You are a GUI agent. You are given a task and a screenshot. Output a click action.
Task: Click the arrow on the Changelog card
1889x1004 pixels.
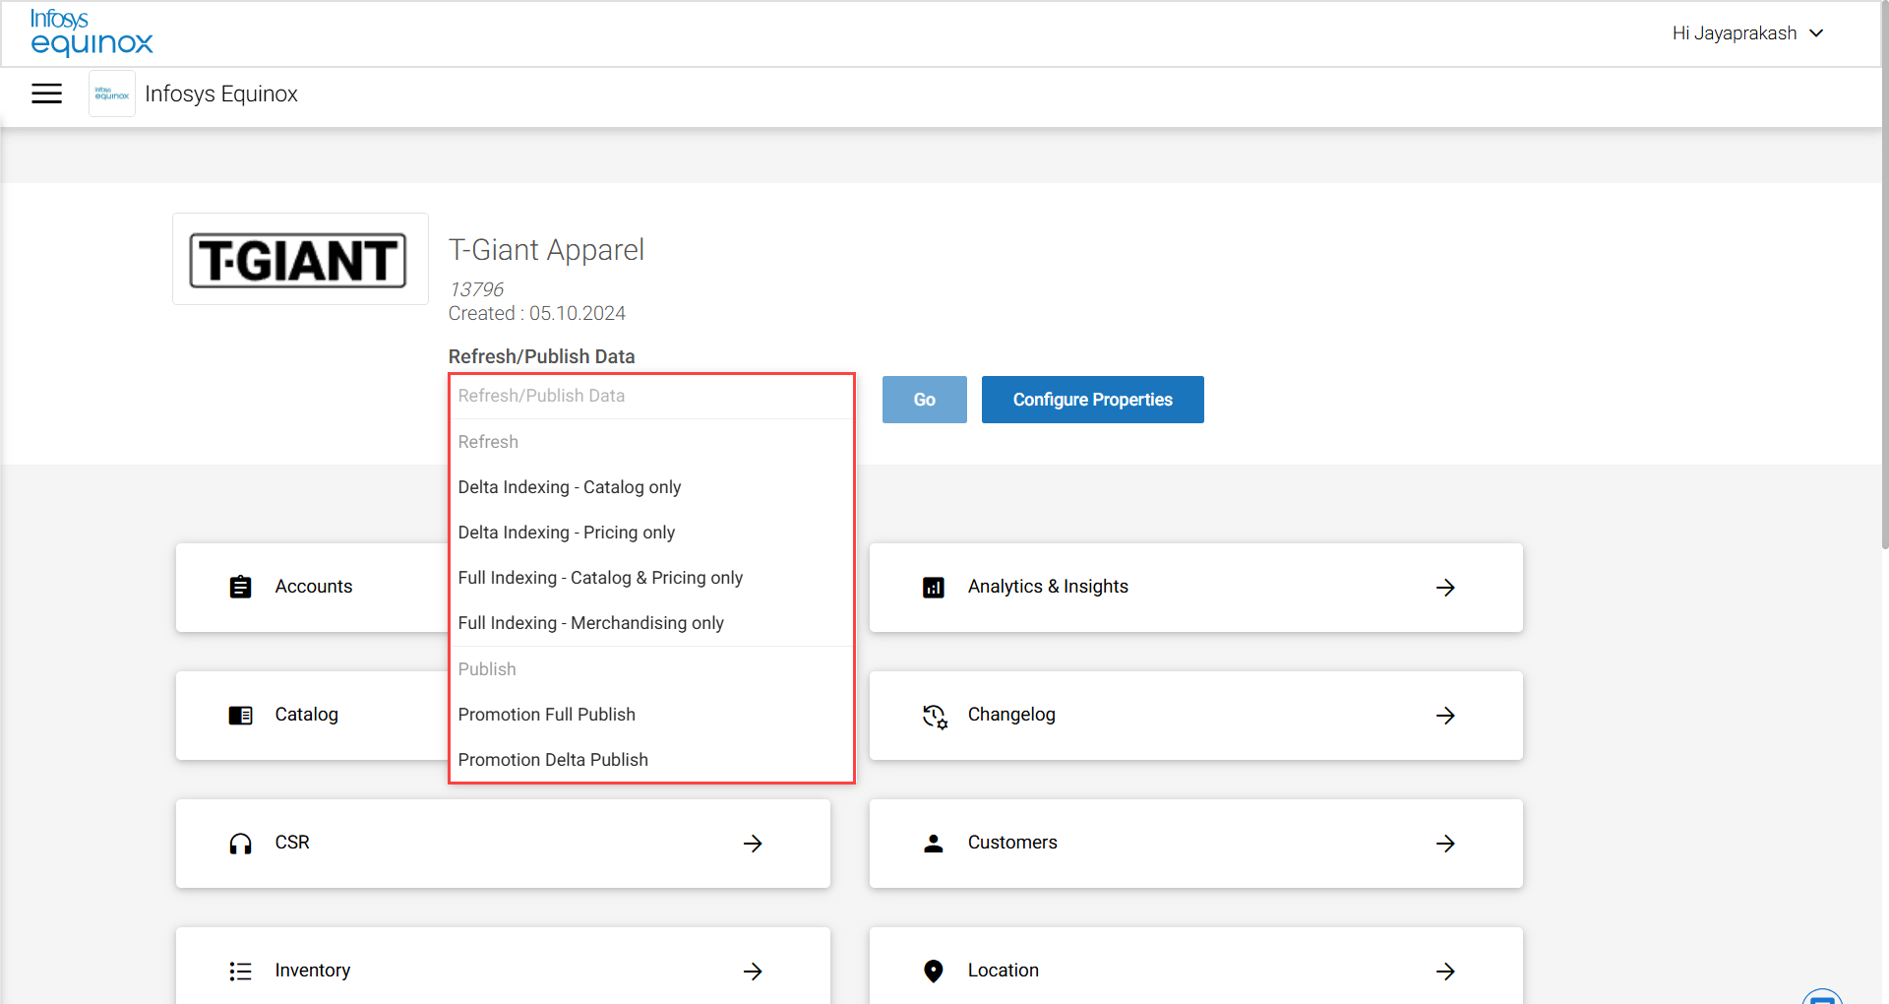click(1445, 716)
